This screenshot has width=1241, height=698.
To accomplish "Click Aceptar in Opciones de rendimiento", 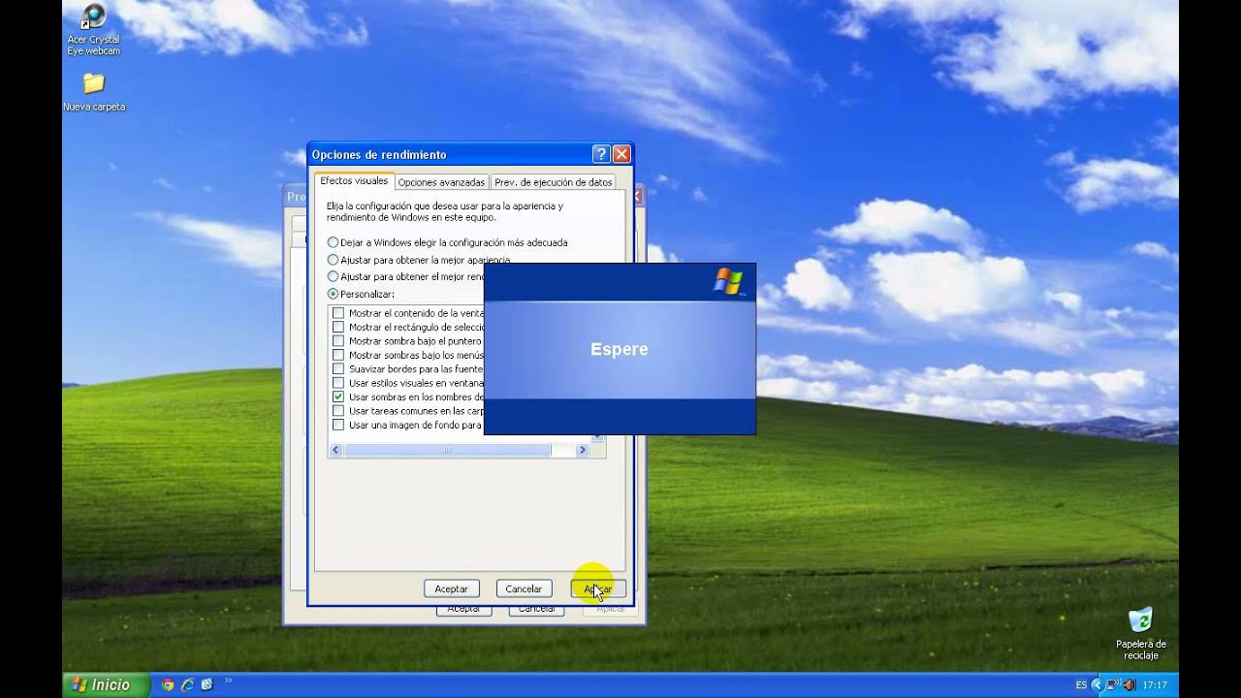I will click(x=451, y=588).
